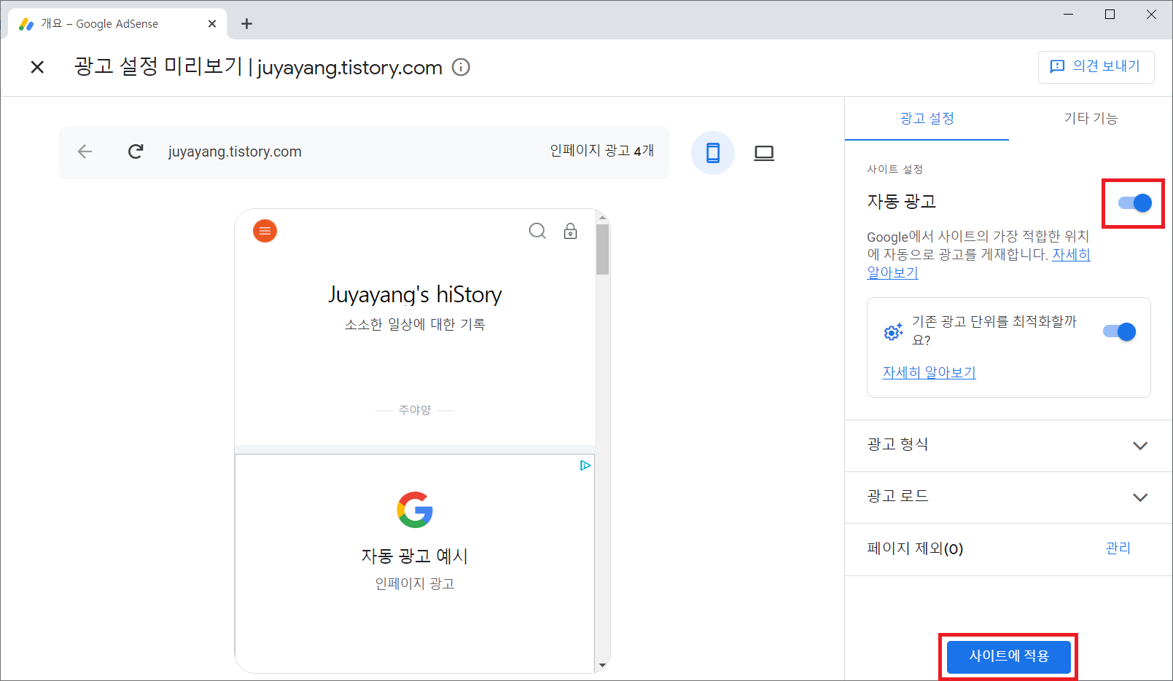Close the Google AdSense browser tab
1173x681 pixels.
(x=212, y=23)
